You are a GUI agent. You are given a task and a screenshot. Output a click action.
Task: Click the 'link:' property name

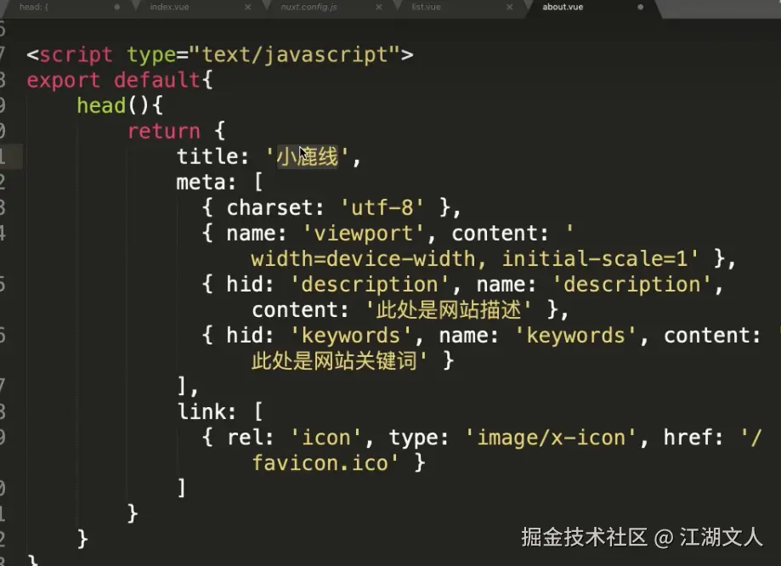tap(207, 411)
